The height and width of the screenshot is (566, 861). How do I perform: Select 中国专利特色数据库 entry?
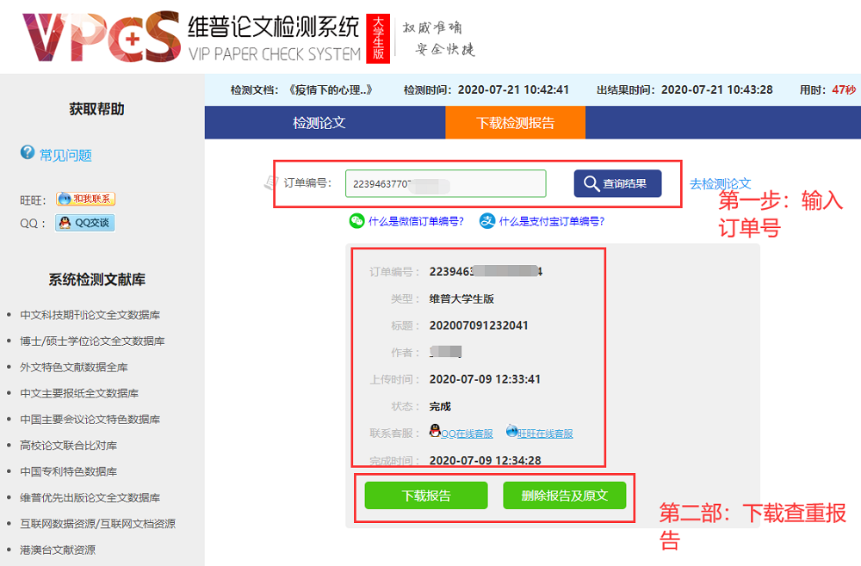click(69, 471)
